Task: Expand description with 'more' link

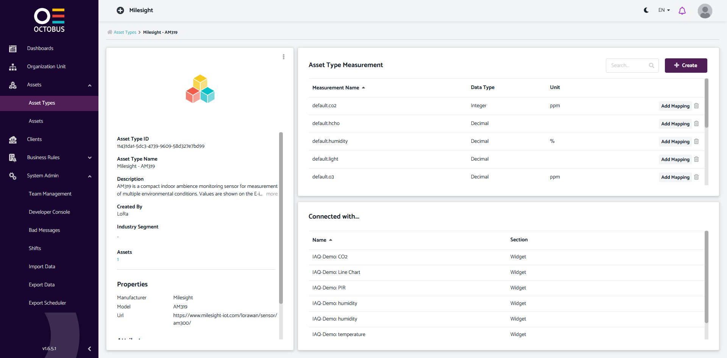Action: (x=272, y=194)
